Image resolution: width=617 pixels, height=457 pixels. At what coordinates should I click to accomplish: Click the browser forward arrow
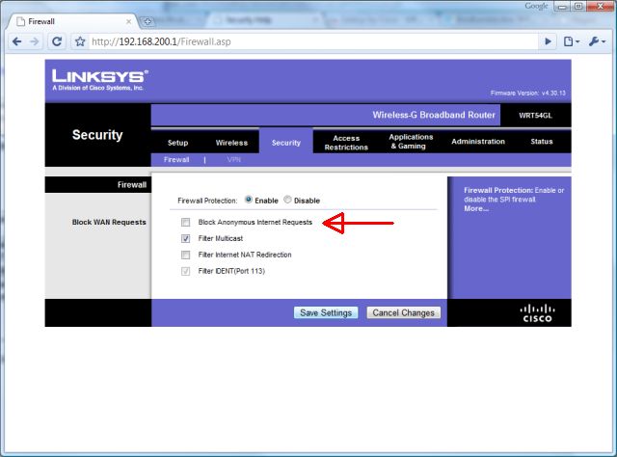35,41
